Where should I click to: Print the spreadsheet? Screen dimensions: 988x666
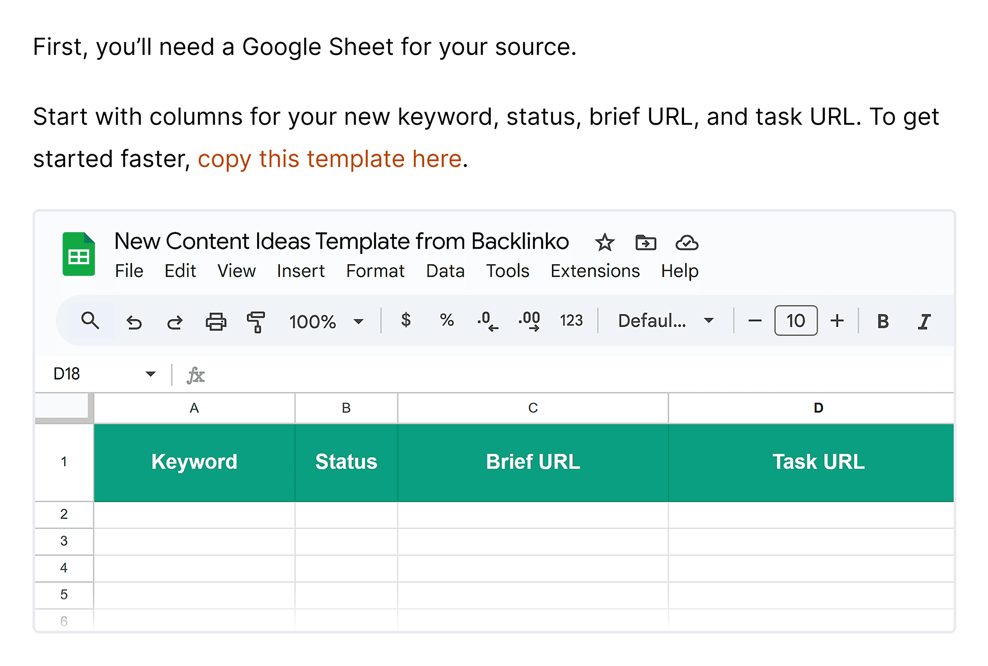(x=216, y=321)
